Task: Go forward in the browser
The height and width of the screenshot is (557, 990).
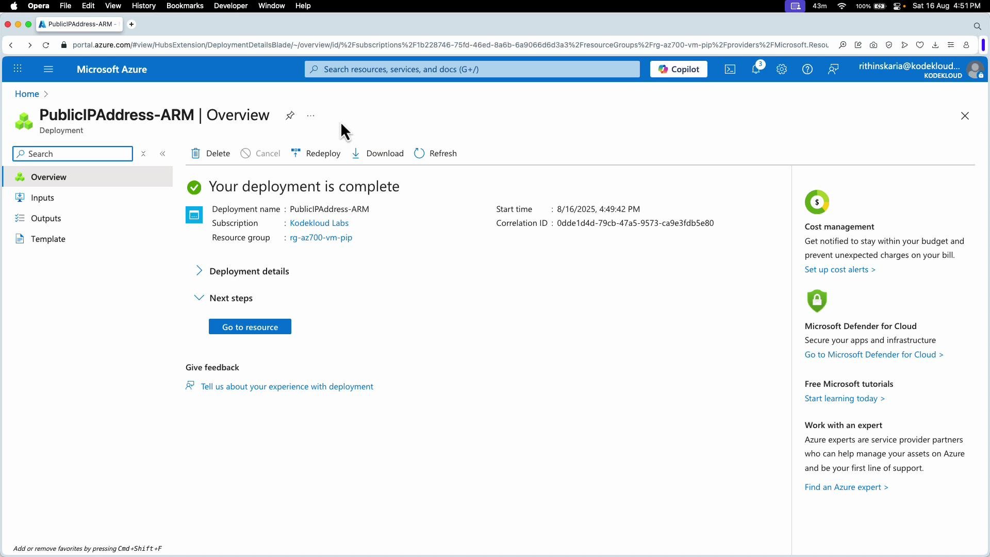Action: 29,45
